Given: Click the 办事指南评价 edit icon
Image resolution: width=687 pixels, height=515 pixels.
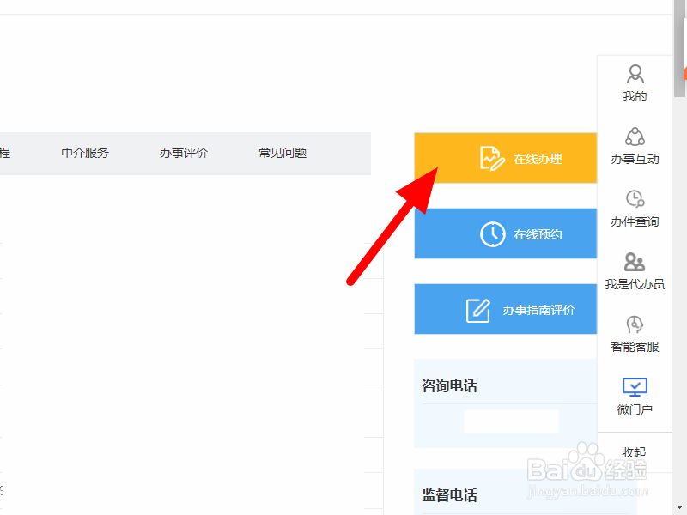Looking at the screenshot, I should [x=478, y=311].
